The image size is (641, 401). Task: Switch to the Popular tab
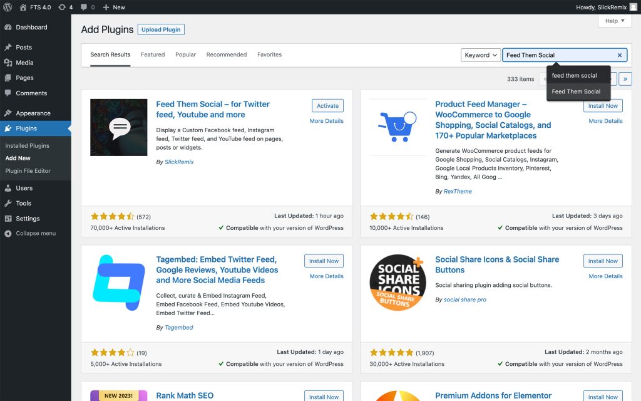(x=185, y=55)
